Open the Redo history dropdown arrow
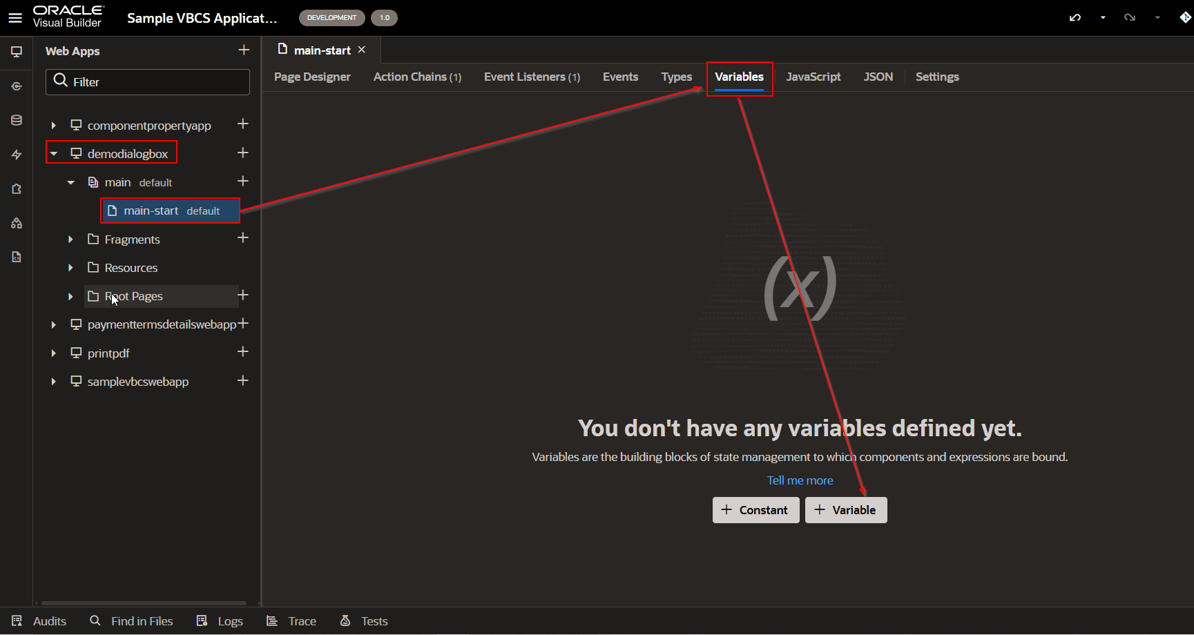Image resolution: width=1194 pixels, height=635 pixels. 1157,18
